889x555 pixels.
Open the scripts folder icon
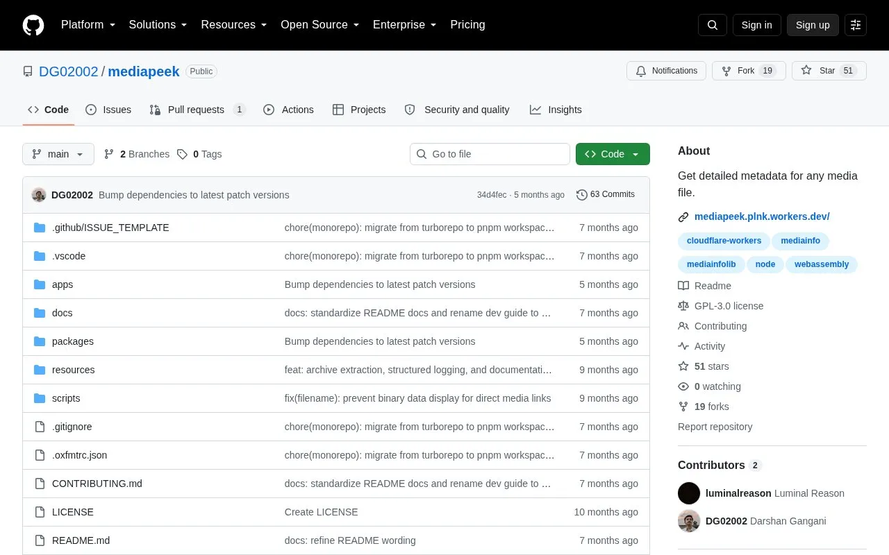click(40, 398)
